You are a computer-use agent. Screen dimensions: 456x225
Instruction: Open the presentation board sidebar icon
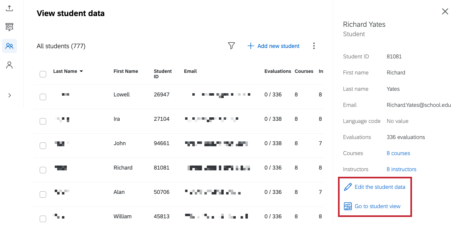tap(9, 27)
